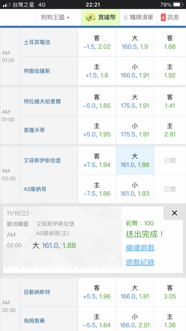186x331 pixels.
Task: Open team 百都納斯特
Action: (x=37, y=292)
